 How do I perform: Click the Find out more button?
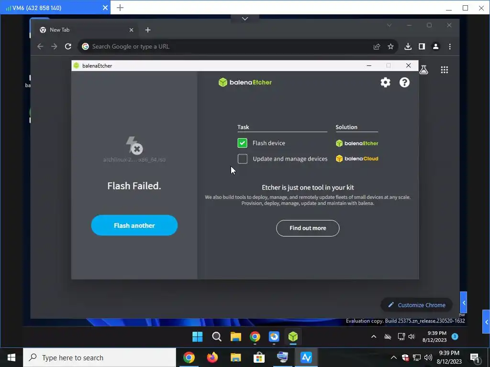pos(308,228)
